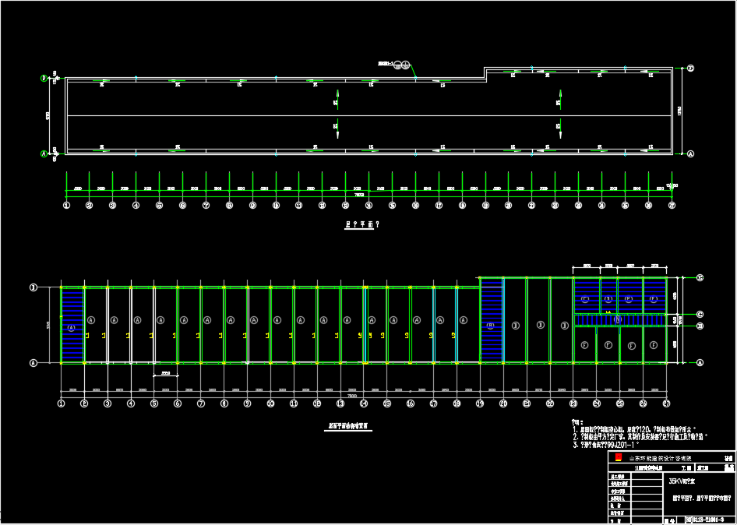The height and width of the screenshot is (525, 737).
Task: Select axis bubble 1 in the structural layout plan
Action: coord(61,403)
